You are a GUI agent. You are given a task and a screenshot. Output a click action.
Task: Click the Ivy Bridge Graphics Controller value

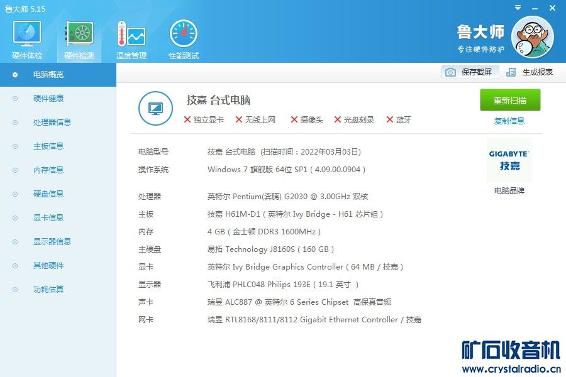point(305,267)
